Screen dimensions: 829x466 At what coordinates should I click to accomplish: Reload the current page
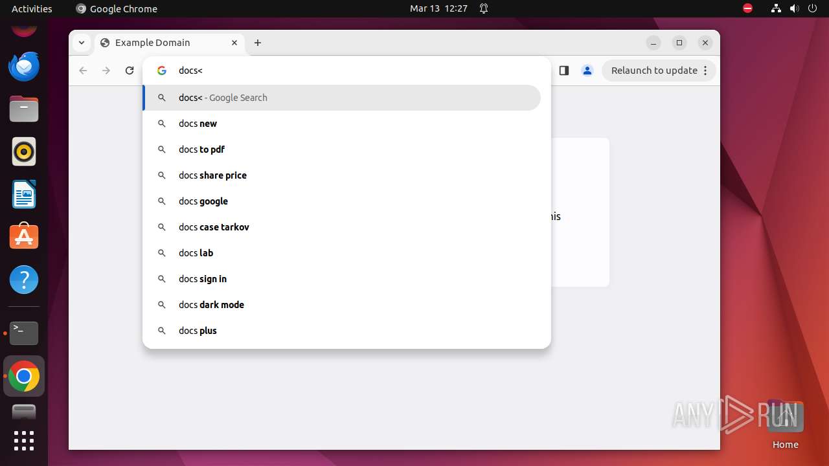(x=130, y=71)
